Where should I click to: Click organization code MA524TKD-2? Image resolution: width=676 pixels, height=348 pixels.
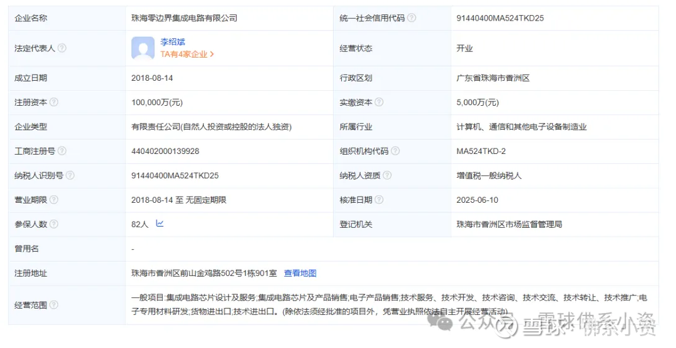click(x=481, y=151)
